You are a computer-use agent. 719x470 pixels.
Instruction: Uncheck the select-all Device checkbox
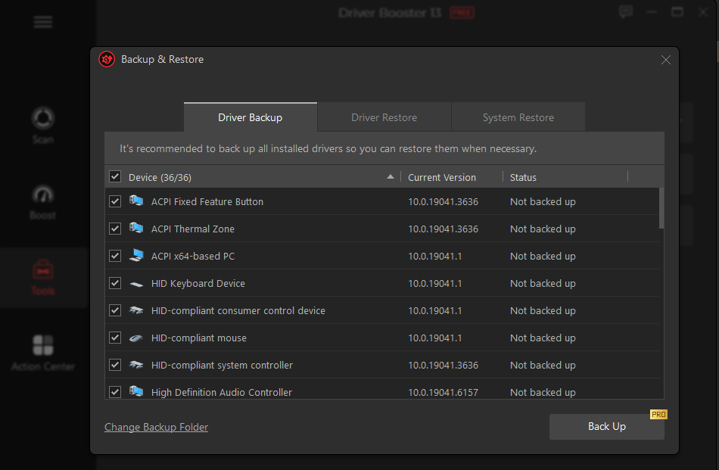click(x=115, y=177)
